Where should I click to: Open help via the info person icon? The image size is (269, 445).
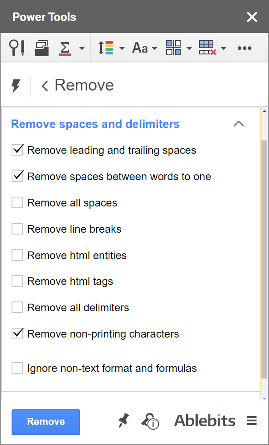click(x=150, y=421)
